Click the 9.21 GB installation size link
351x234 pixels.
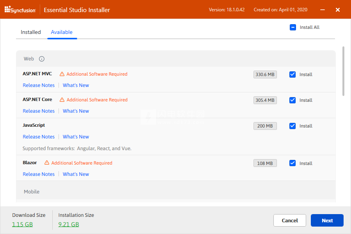(69, 224)
